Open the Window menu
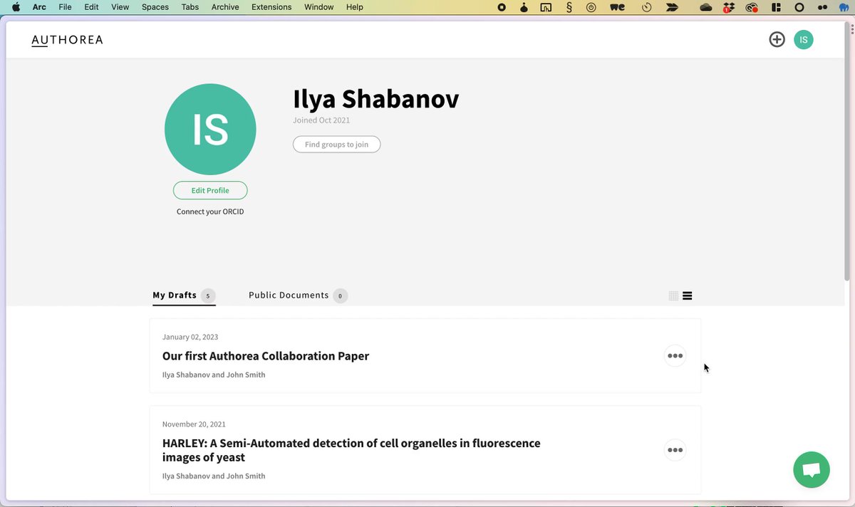 tap(318, 7)
